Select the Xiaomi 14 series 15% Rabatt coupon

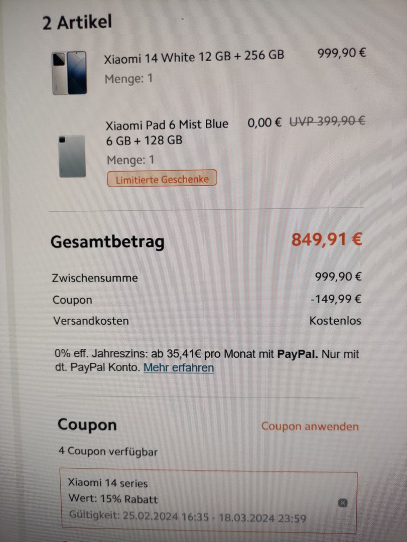(x=209, y=500)
